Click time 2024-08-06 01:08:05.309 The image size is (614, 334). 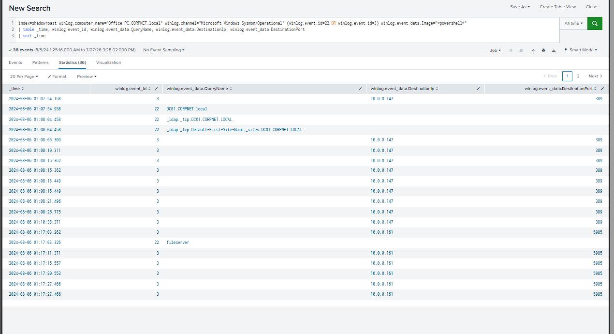point(35,140)
